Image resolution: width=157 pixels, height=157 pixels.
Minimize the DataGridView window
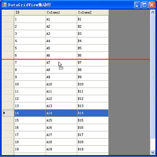[x=137, y=5]
